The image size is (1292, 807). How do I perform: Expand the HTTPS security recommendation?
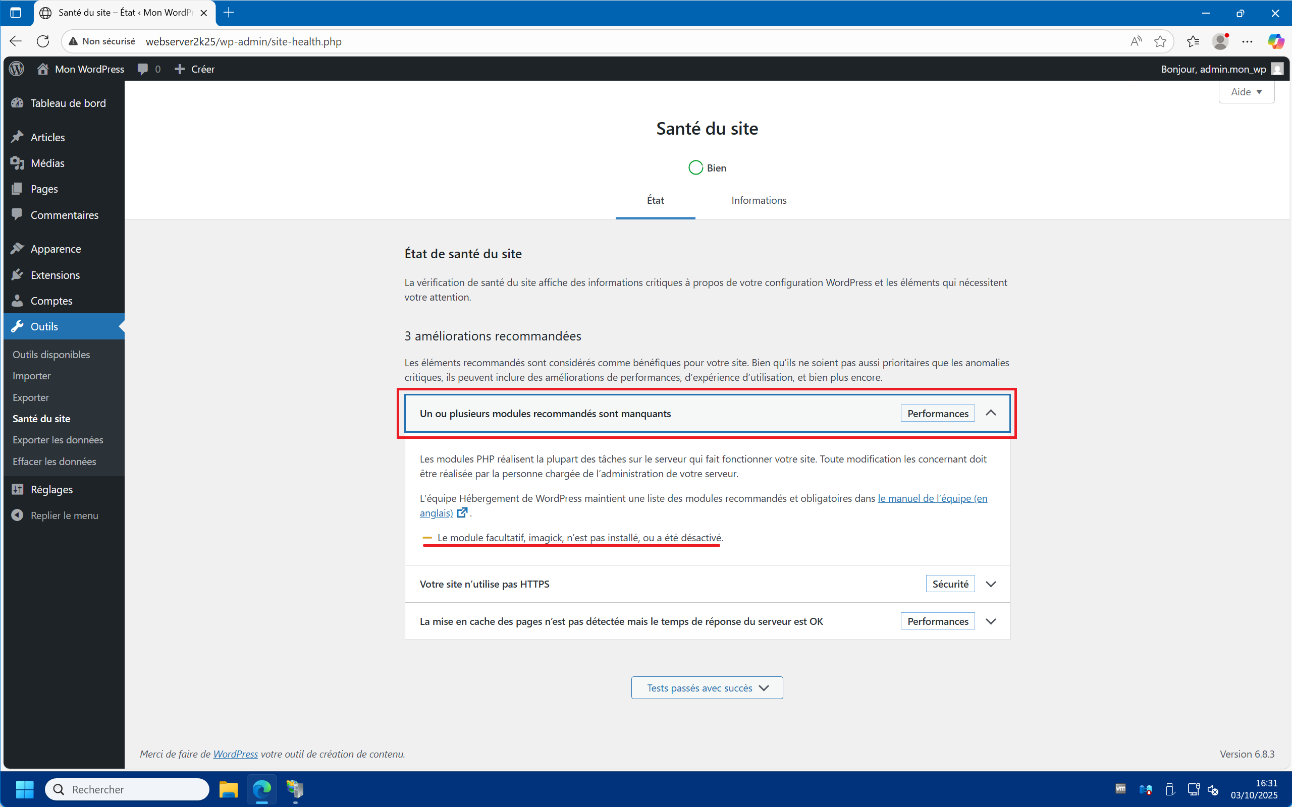(x=990, y=584)
